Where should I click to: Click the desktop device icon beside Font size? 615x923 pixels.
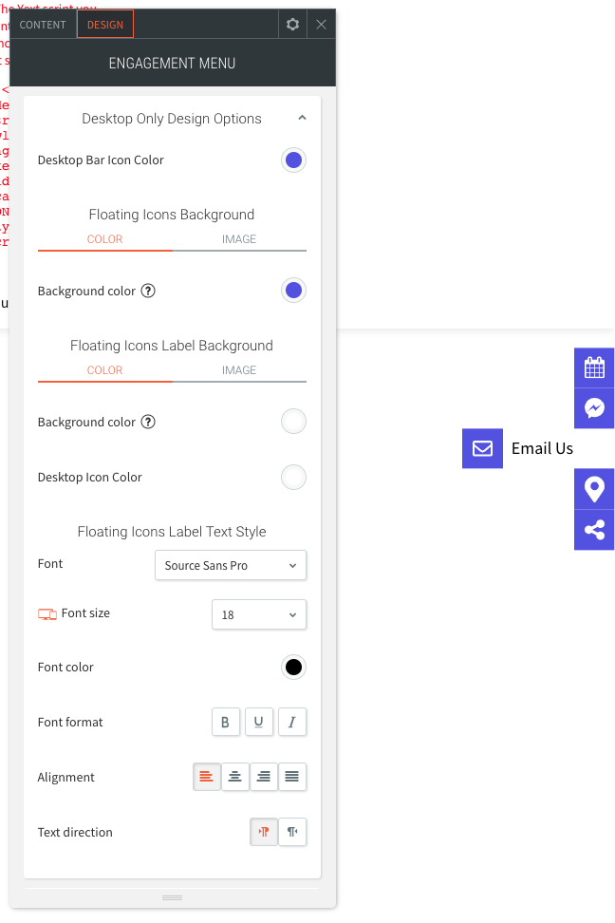pos(47,614)
